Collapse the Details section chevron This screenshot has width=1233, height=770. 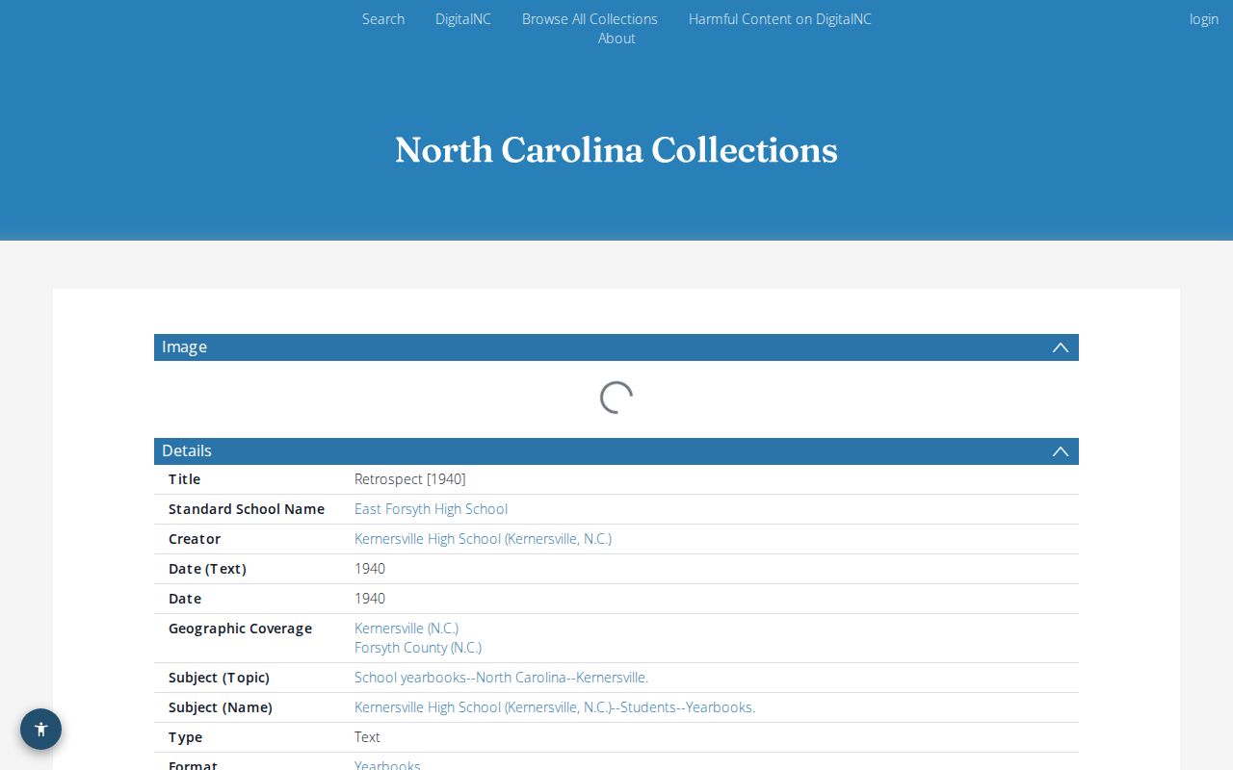1061,451
